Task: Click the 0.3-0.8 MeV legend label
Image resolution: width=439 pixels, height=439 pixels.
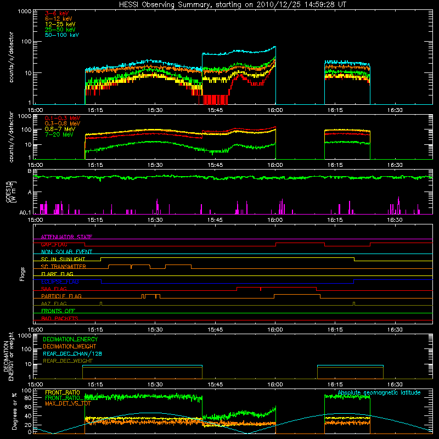Action: pos(63,123)
